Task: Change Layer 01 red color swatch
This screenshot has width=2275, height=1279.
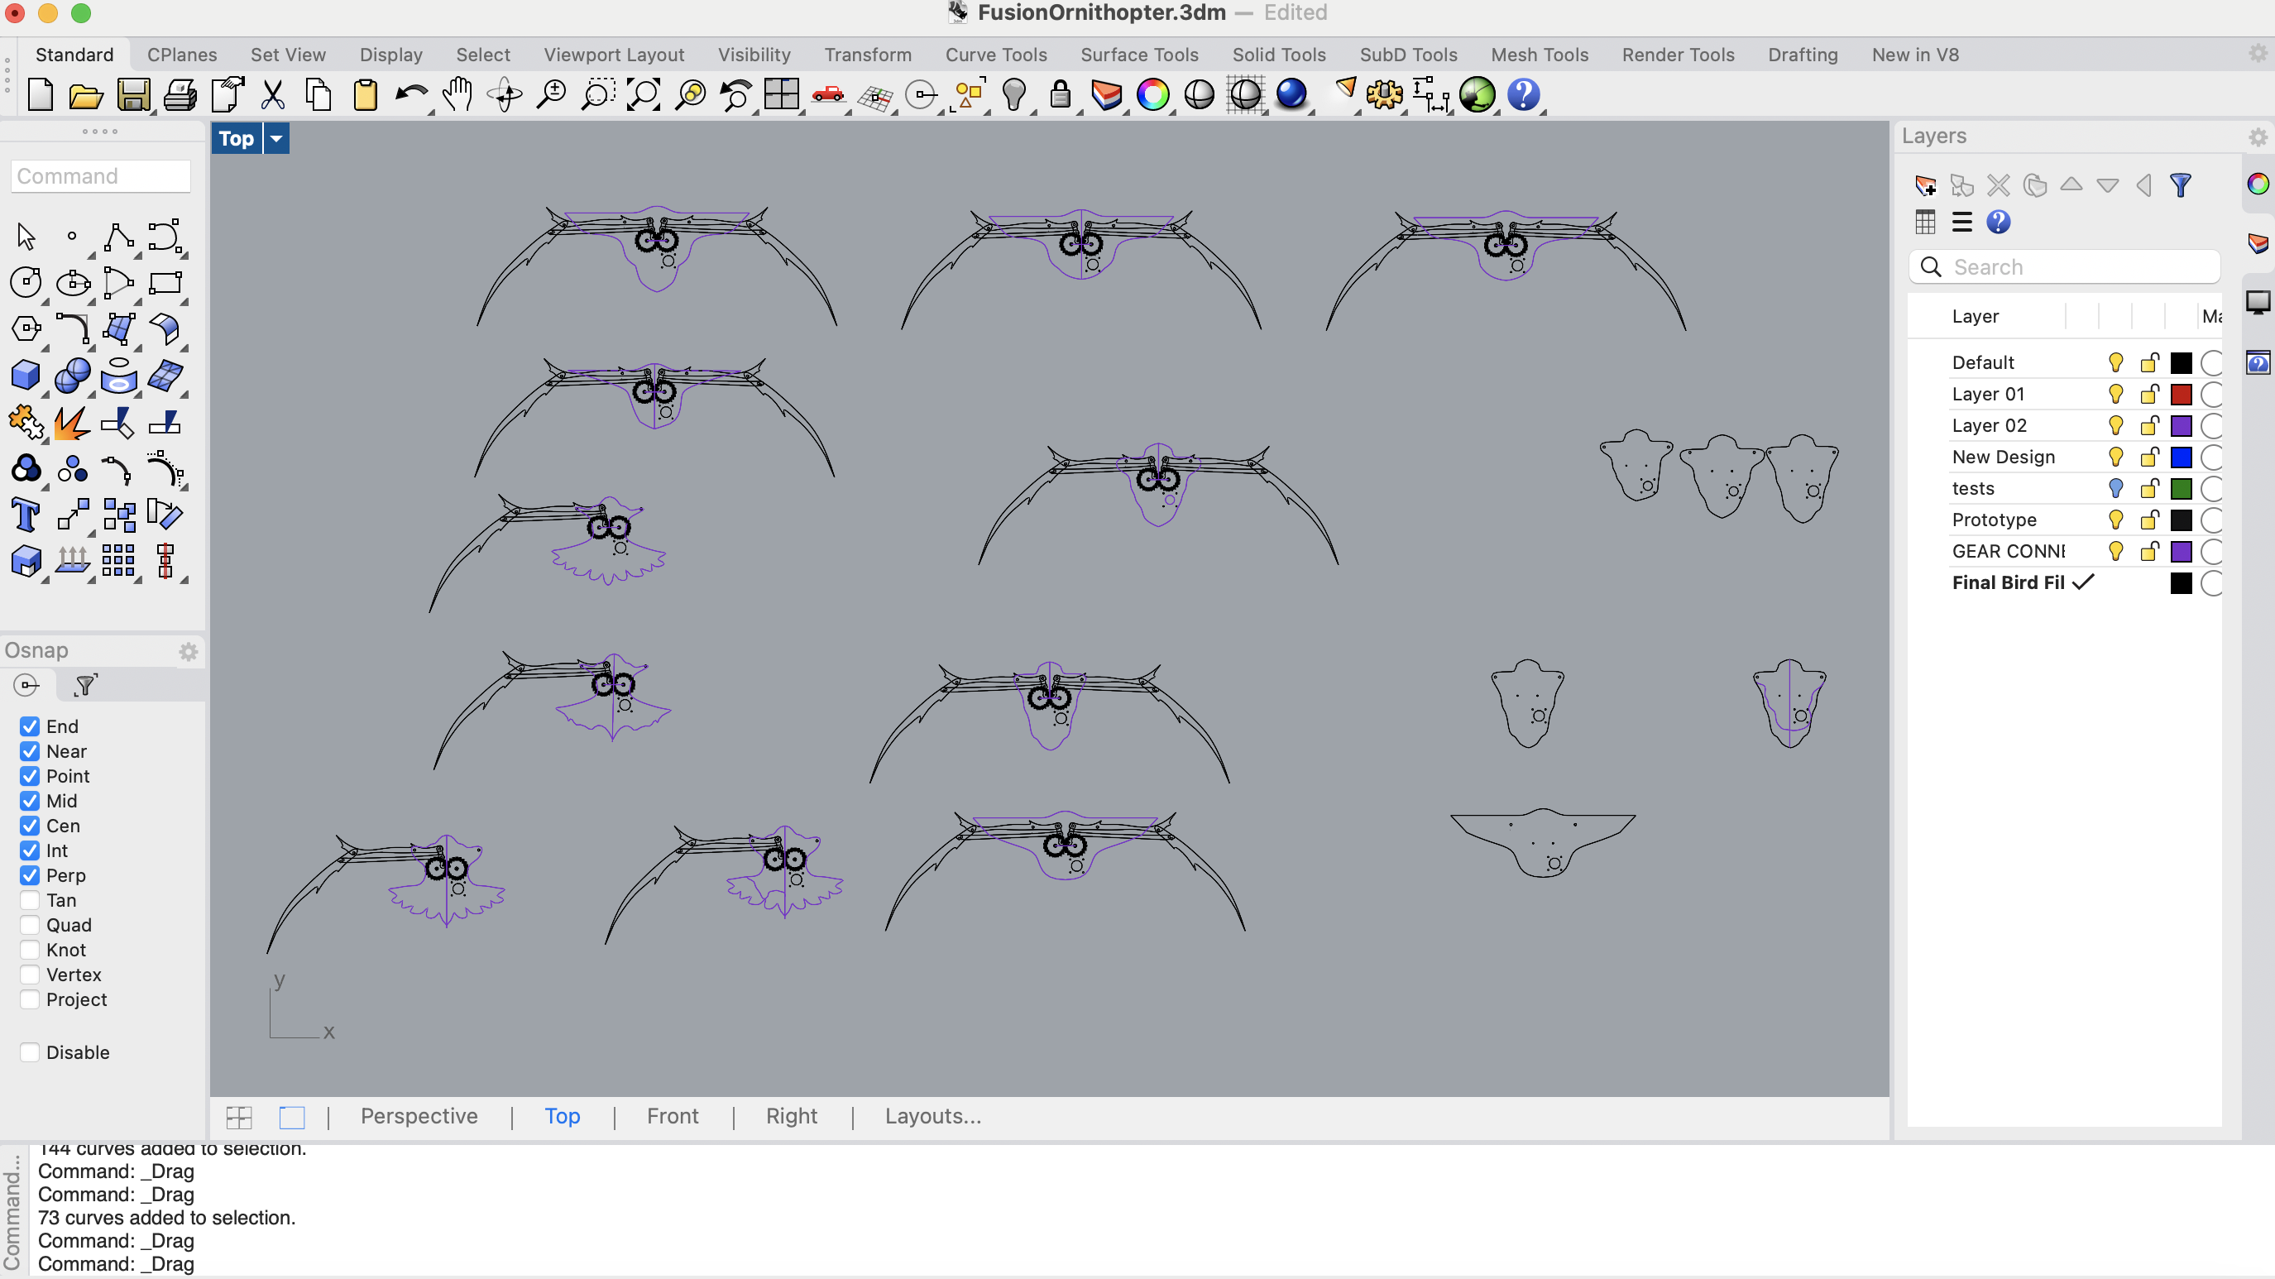Action: click(x=2181, y=394)
